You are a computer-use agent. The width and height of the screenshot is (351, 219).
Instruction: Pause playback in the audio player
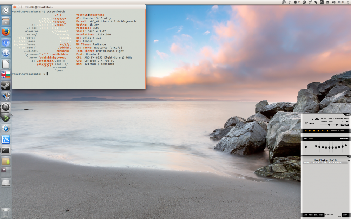[314, 131]
